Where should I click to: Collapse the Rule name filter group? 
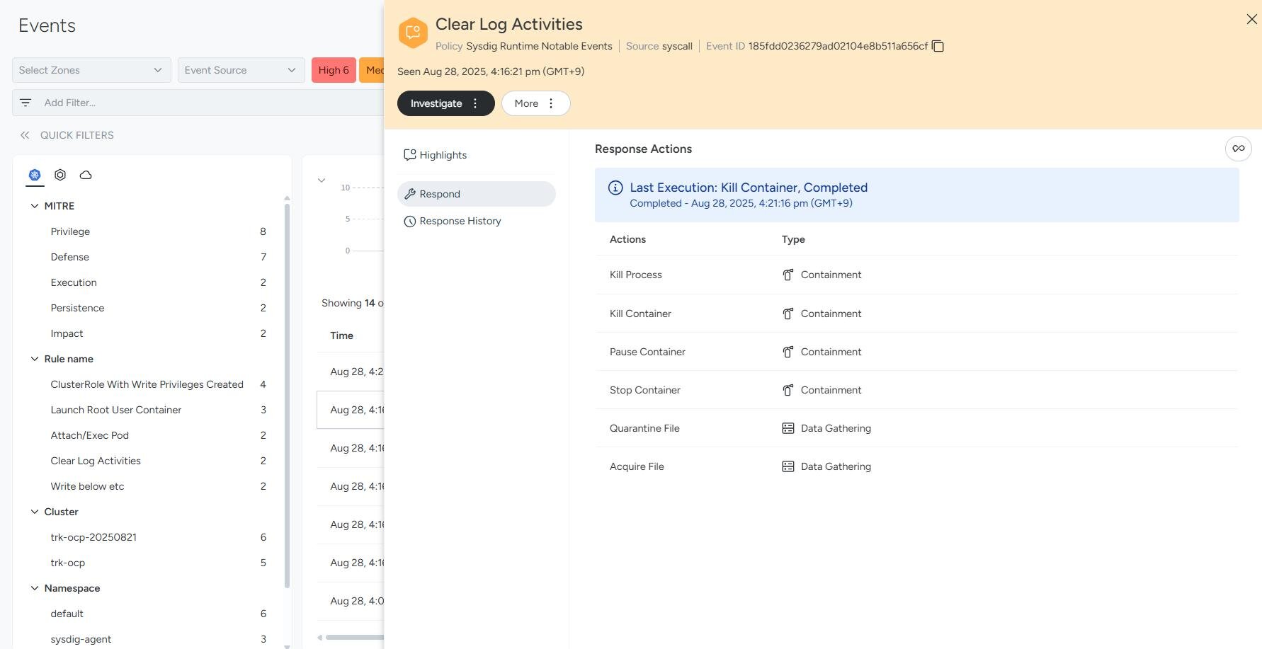[35, 359]
